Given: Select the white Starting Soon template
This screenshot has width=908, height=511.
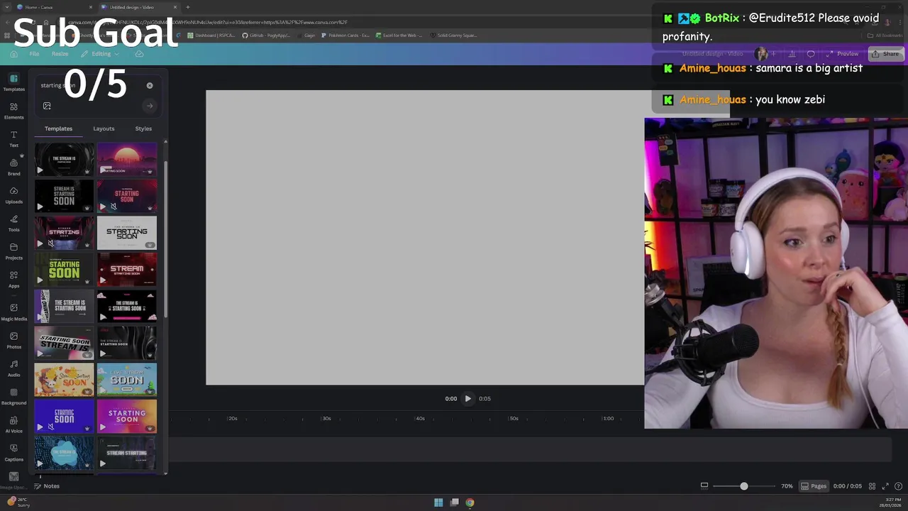Looking at the screenshot, I should 126,233.
